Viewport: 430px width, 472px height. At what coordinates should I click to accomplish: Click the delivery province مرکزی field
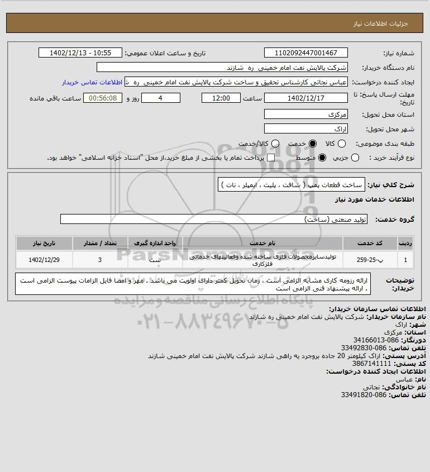coord(305,114)
